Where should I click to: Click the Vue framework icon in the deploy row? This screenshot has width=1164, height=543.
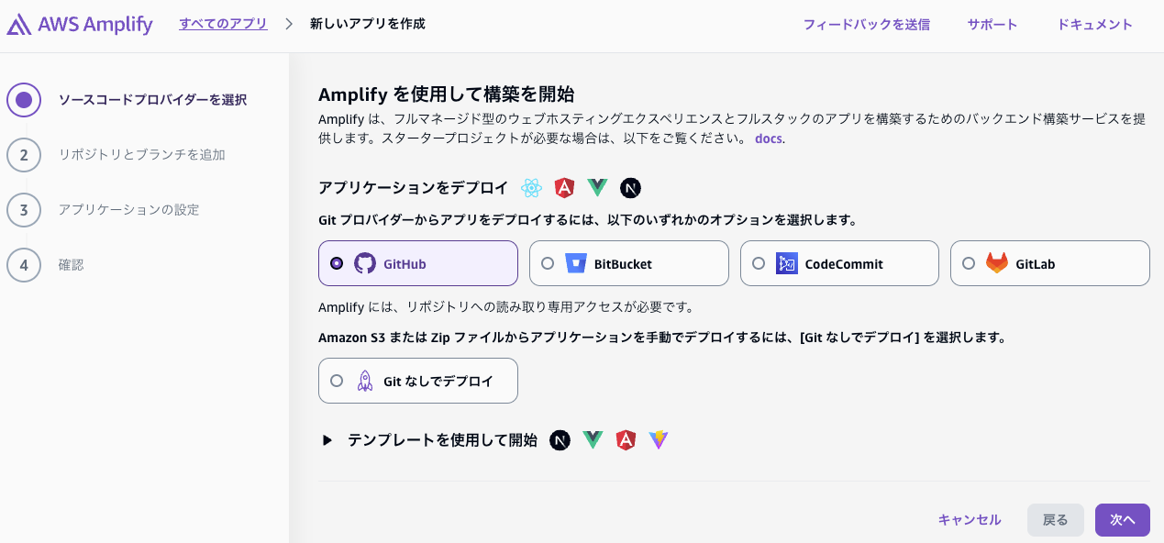[597, 188]
